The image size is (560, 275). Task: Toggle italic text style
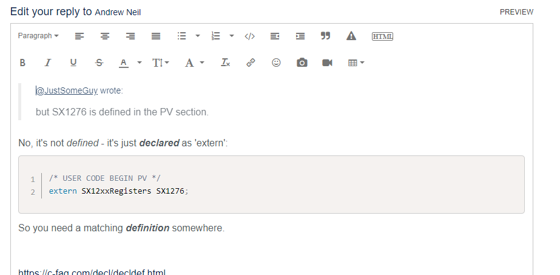pos(48,63)
